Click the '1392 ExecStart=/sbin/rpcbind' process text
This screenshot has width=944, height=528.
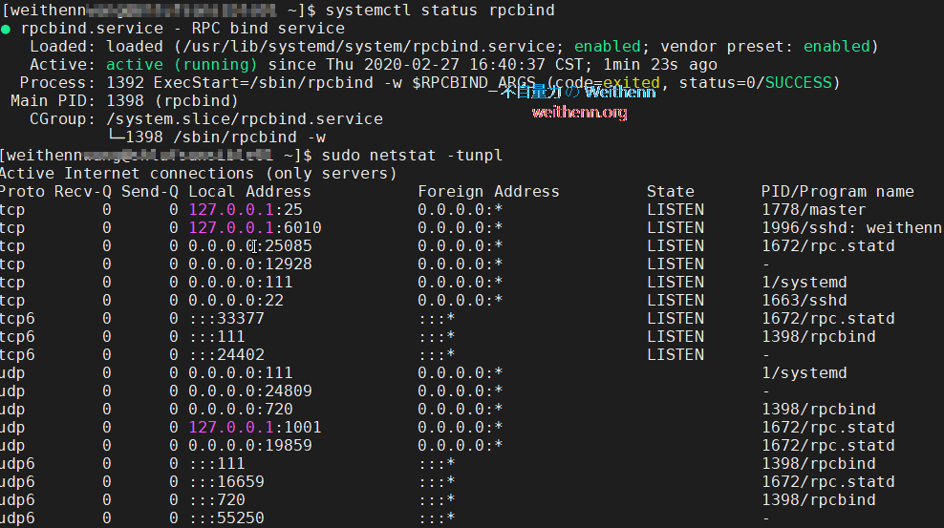pos(240,82)
